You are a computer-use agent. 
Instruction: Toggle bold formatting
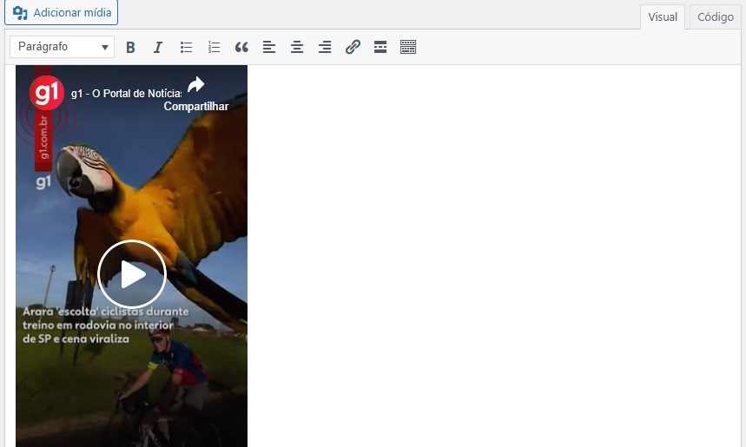pyautogui.click(x=130, y=48)
